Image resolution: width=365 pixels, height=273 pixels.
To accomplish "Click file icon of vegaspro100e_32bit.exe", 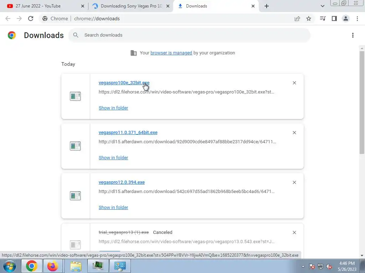I will click(75, 96).
